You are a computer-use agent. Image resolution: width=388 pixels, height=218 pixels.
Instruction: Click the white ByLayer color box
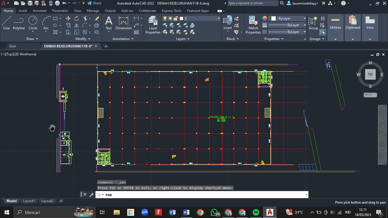(274, 19)
